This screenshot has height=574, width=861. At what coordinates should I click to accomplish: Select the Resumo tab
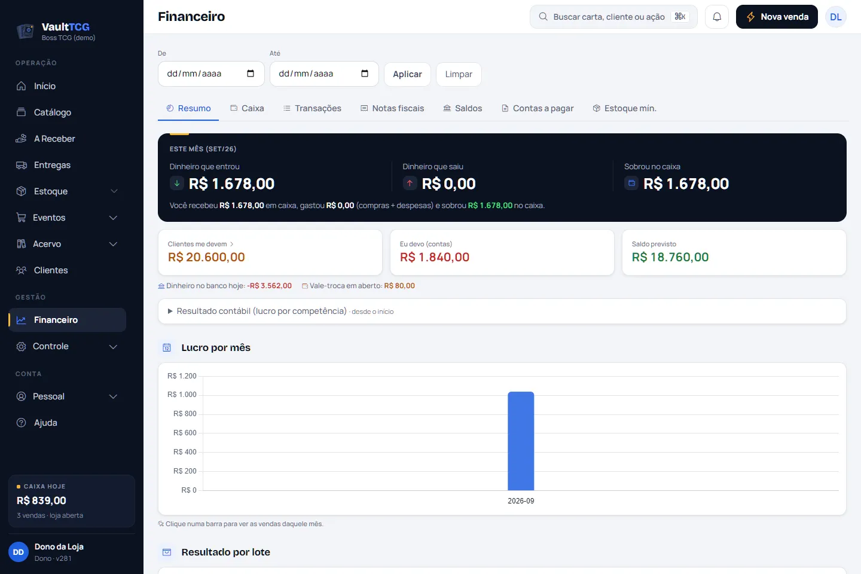click(188, 108)
